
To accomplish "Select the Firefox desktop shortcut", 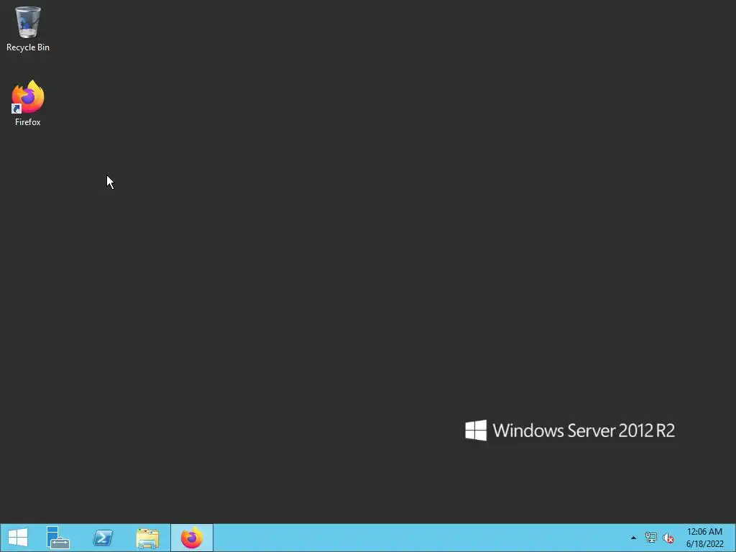I will 28,103.
